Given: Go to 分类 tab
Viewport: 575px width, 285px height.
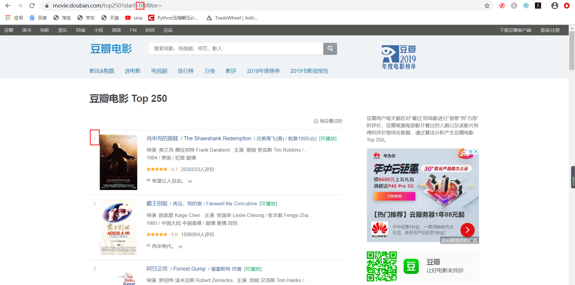Looking at the screenshot, I should 210,71.
